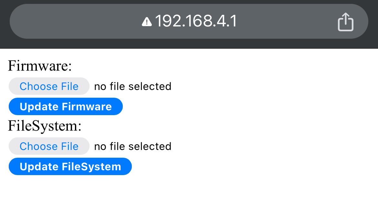Click the "Firmware:" heading label
Screen dimensions: 378x218
[39, 66]
